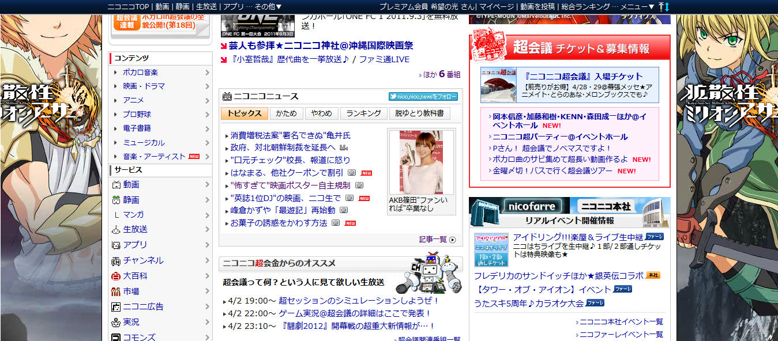Expand the ボカロ音楽 row chevron

pyautogui.click(x=207, y=73)
